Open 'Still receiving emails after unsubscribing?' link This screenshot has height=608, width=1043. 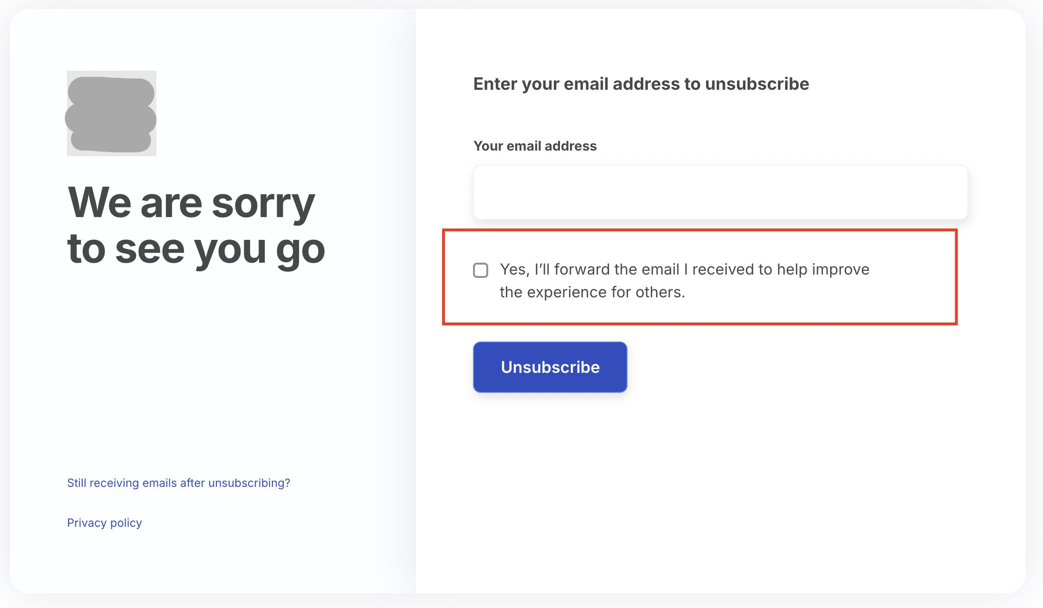[178, 483]
